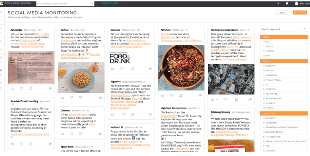Open the Newable post externally

point(30,144)
